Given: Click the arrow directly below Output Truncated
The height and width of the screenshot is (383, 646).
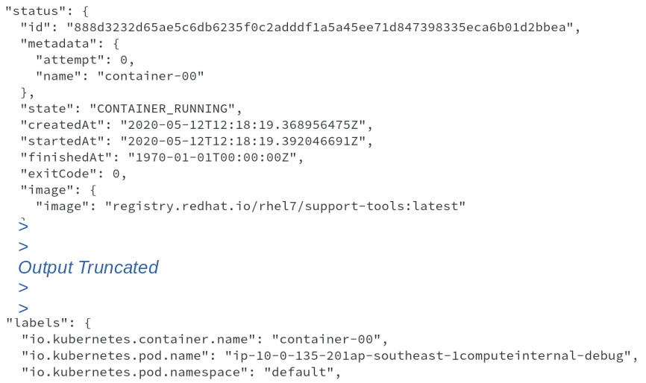Looking at the screenshot, I should pyautogui.click(x=23, y=288).
